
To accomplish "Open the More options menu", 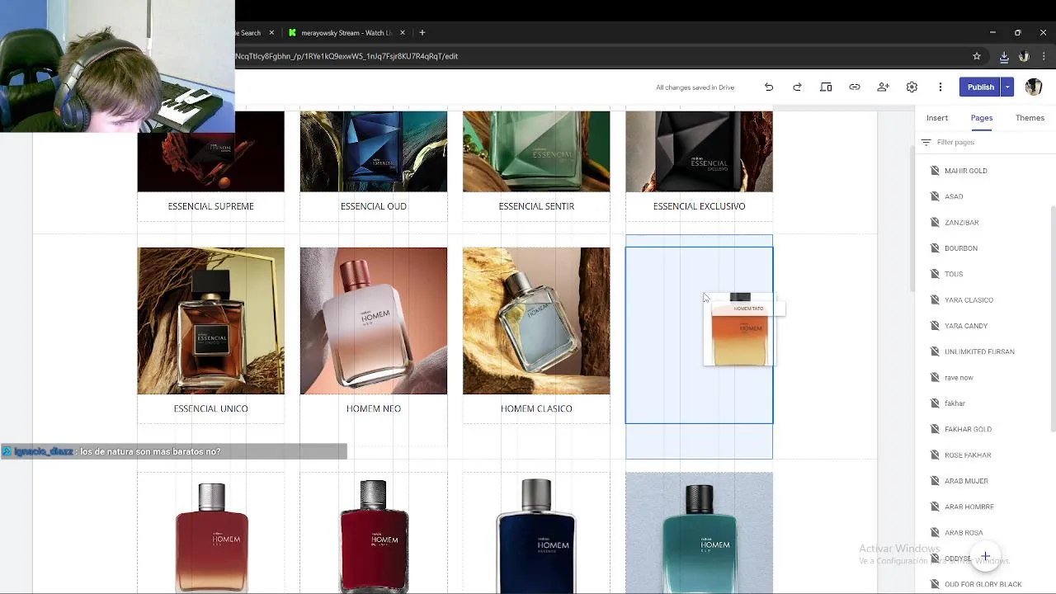I will tap(940, 87).
